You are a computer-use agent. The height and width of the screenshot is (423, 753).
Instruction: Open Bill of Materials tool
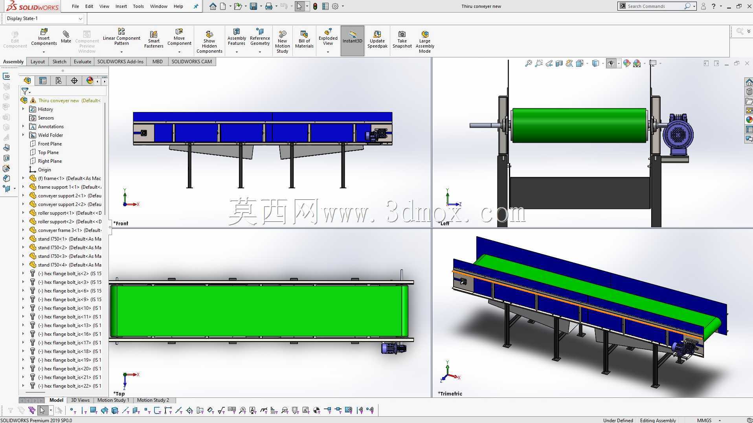tap(304, 39)
